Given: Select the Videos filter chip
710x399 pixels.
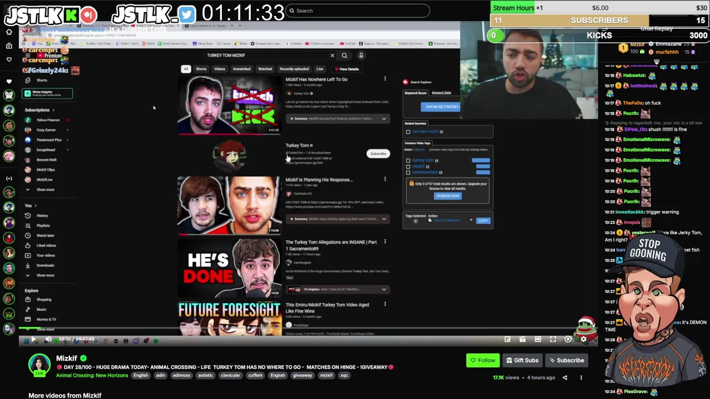Looking at the screenshot, I should tap(220, 69).
